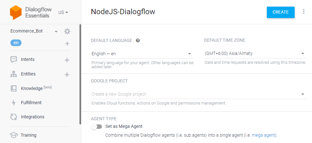Expand the Ecommerce_Bot agent selector
312x143 pixels.
click(x=56, y=32)
